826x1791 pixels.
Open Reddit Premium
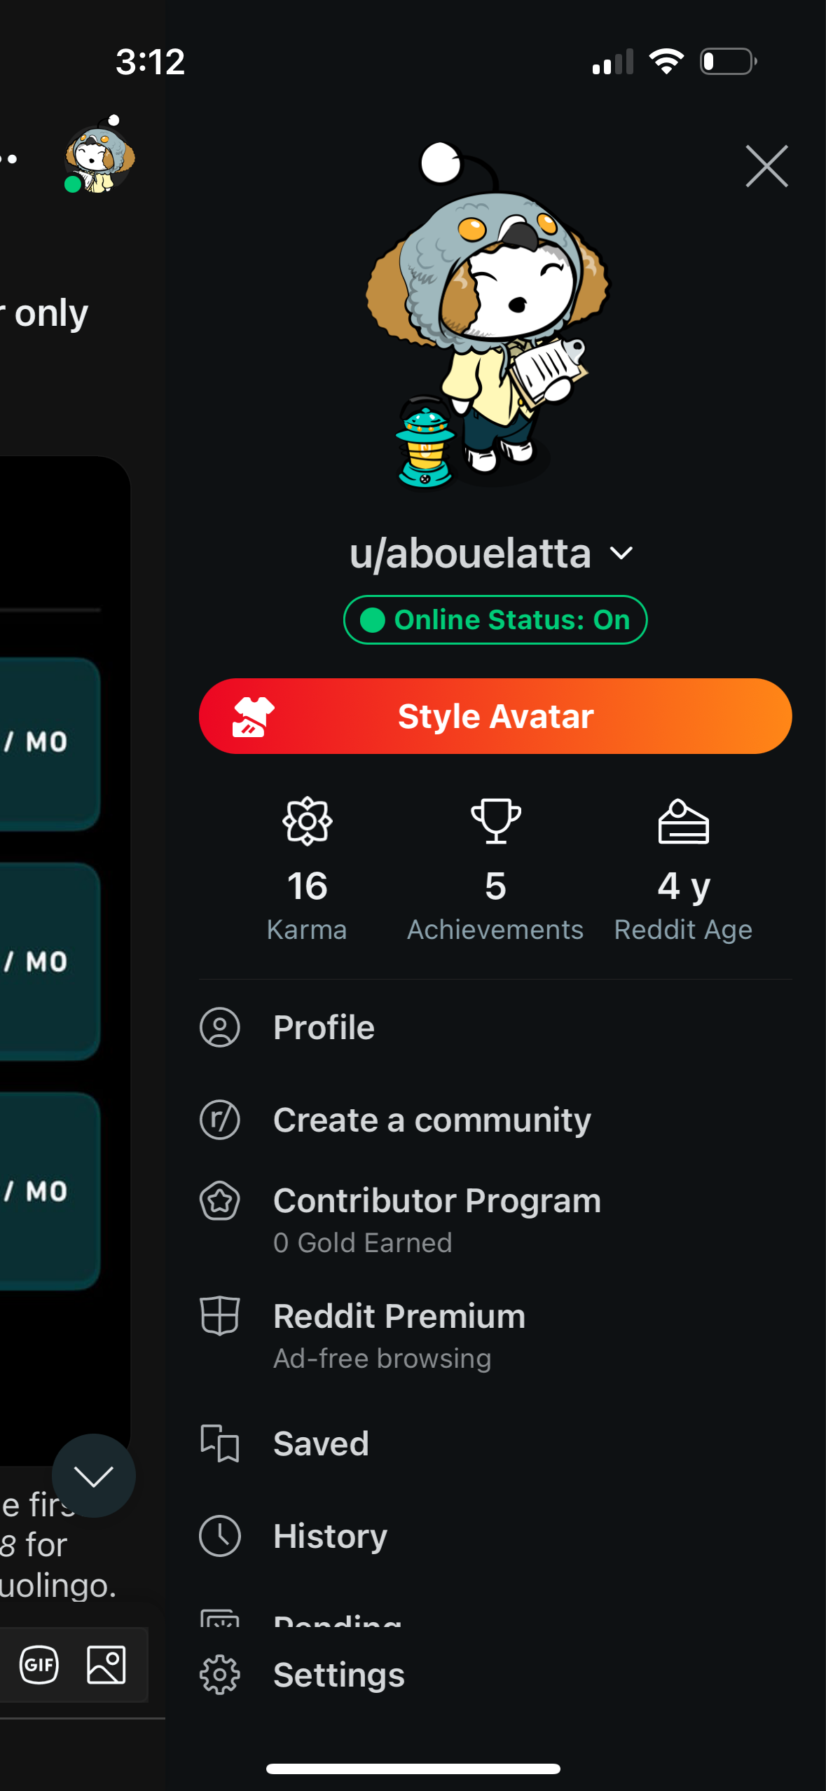pos(495,1335)
